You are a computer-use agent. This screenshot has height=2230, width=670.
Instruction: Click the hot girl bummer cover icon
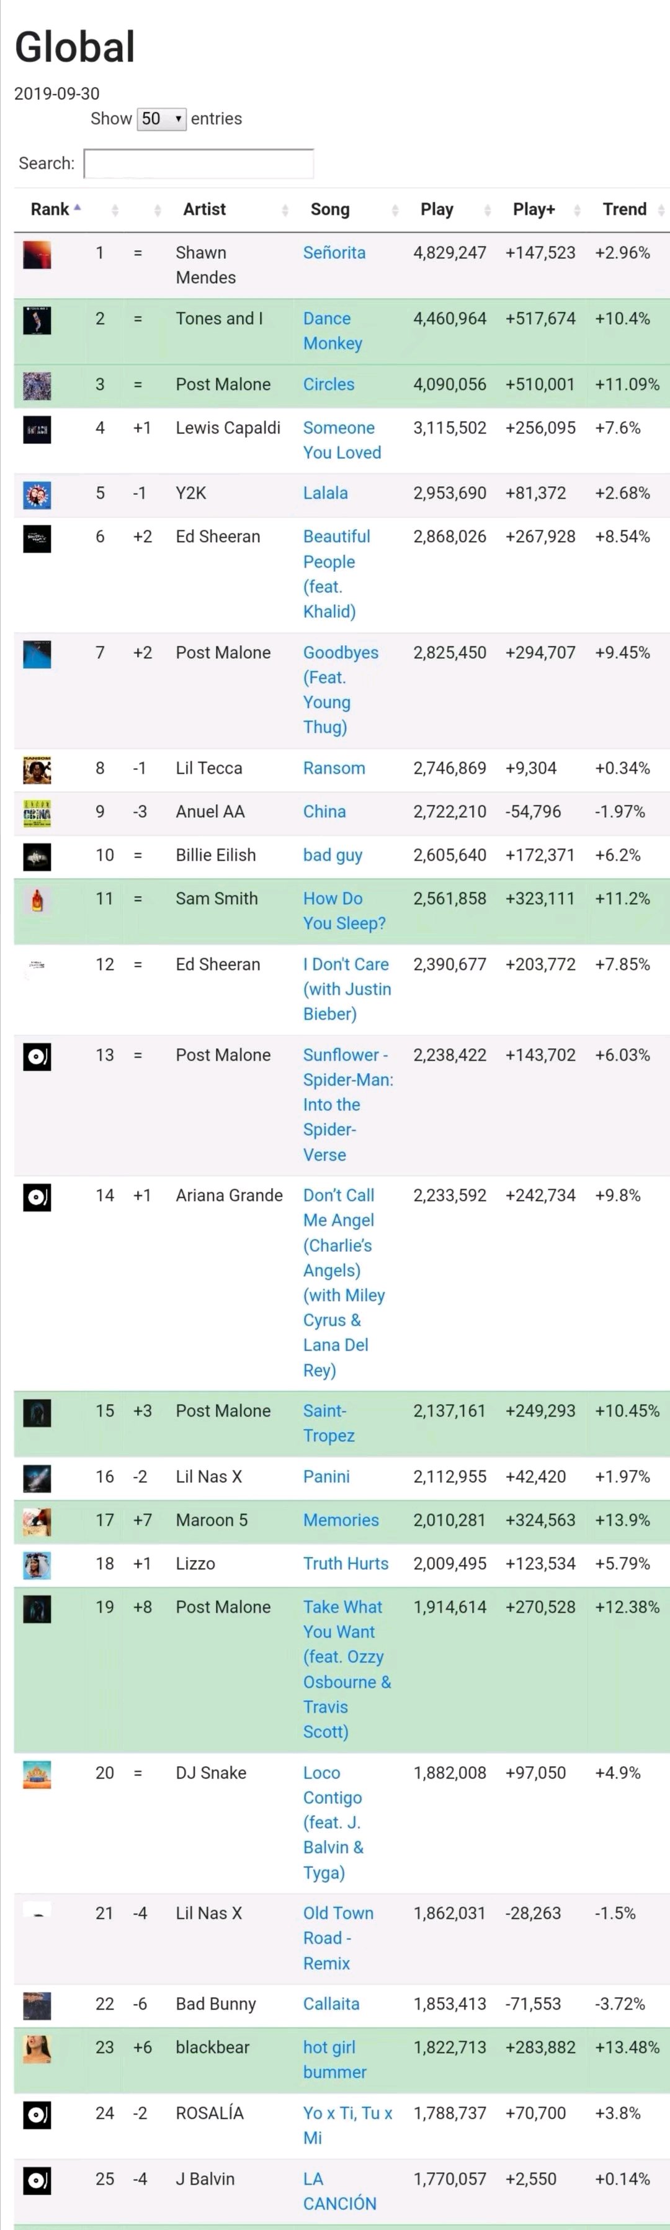[x=37, y=2049]
